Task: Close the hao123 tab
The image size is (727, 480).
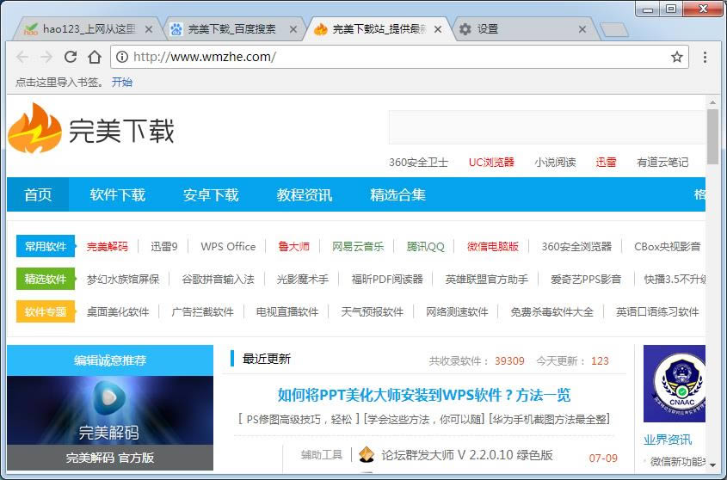Action: coord(149,29)
